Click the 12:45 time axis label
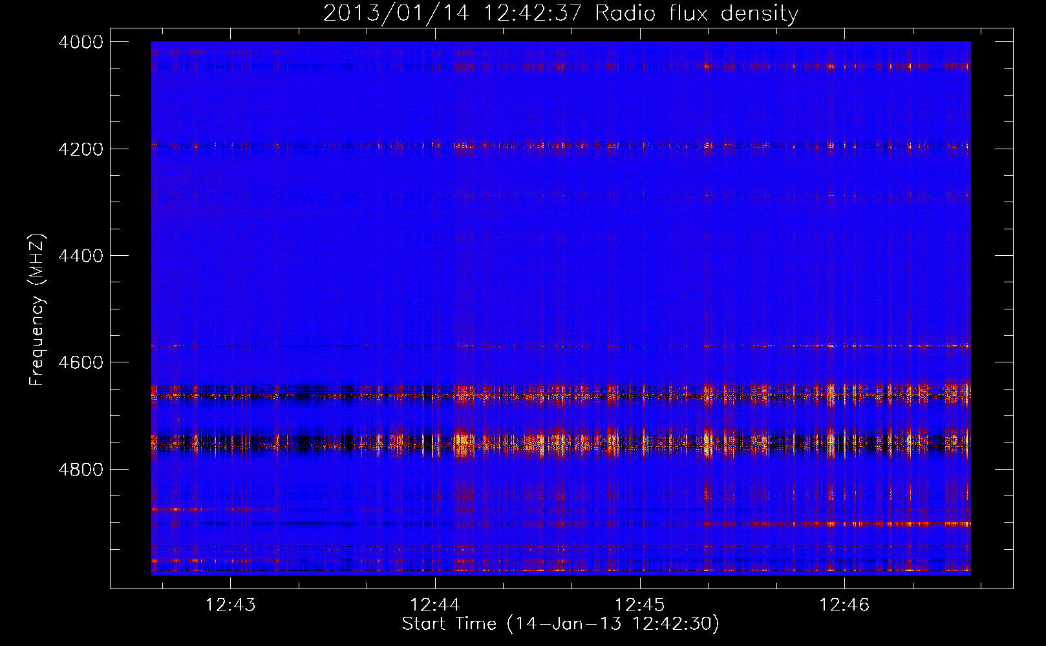Screen dimensions: 1046x646 pos(639,605)
